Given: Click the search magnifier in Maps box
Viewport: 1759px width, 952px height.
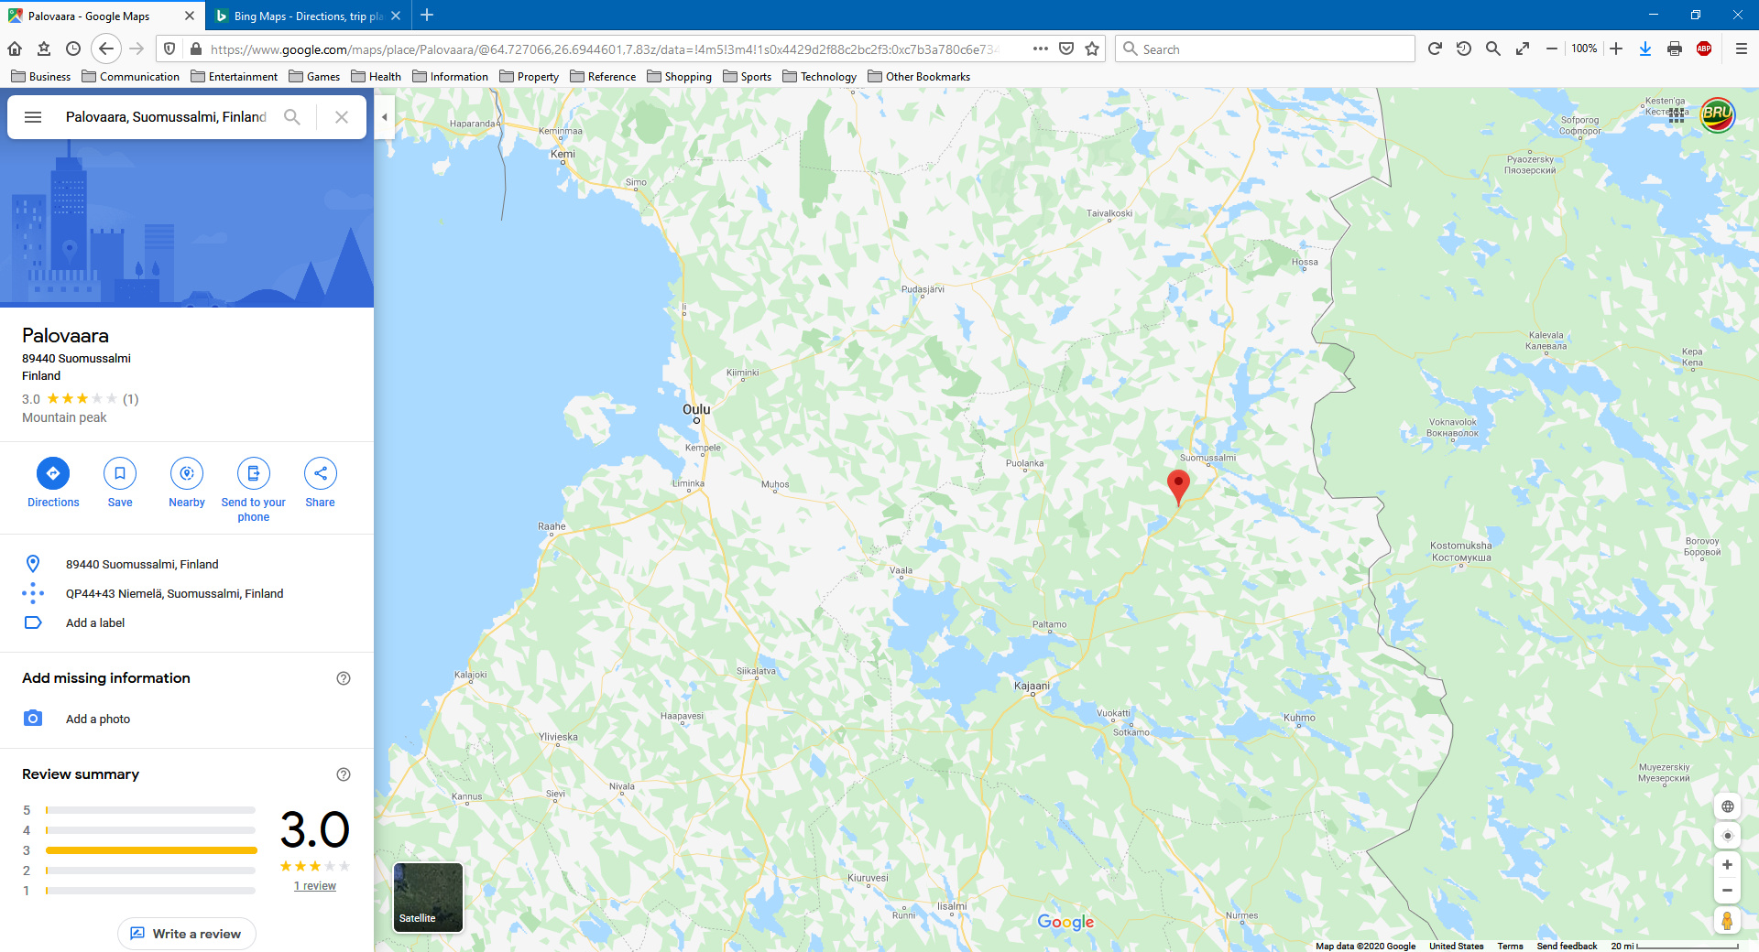Looking at the screenshot, I should tap(292, 117).
